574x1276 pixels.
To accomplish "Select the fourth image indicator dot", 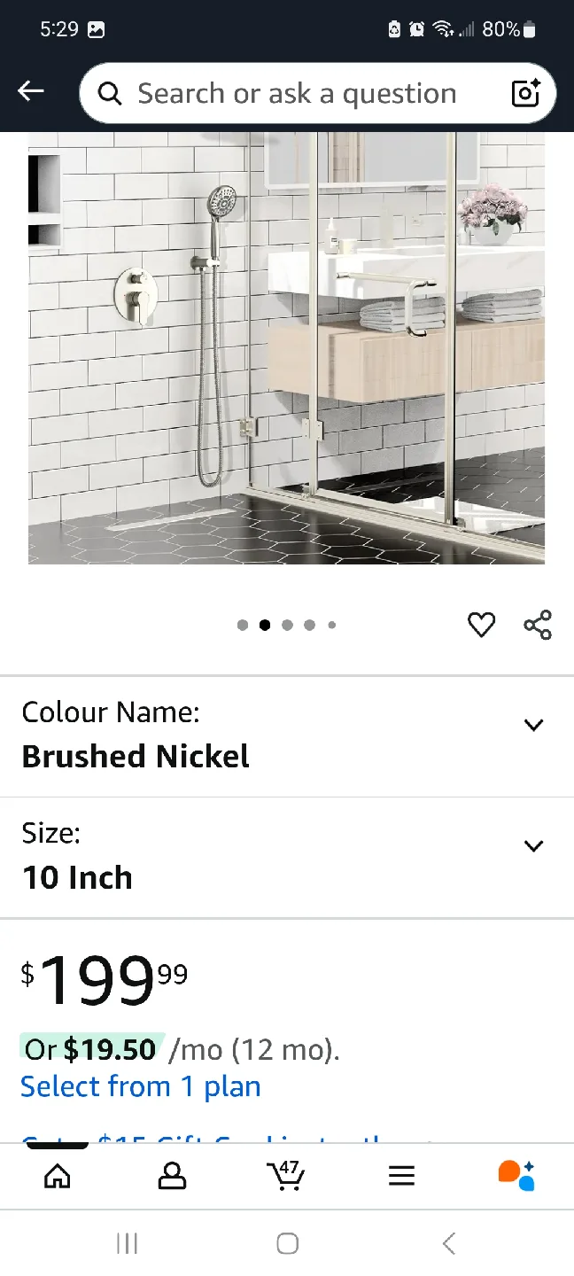I will click(309, 625).
